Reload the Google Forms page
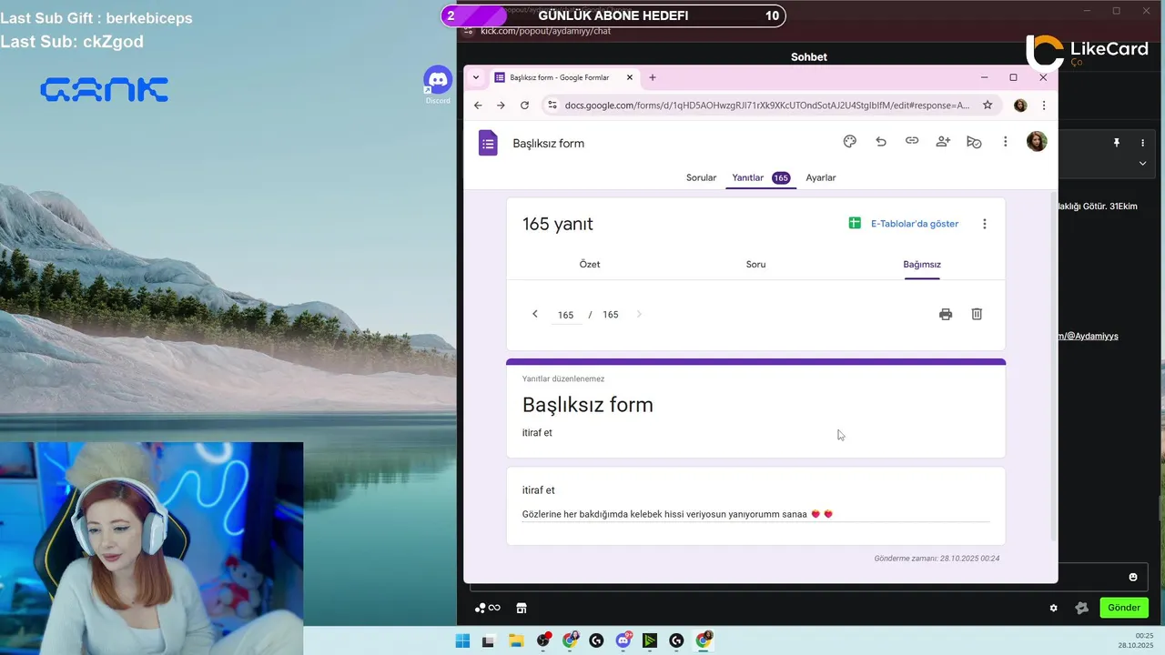1165x655 pixels. tap(524, 106)
